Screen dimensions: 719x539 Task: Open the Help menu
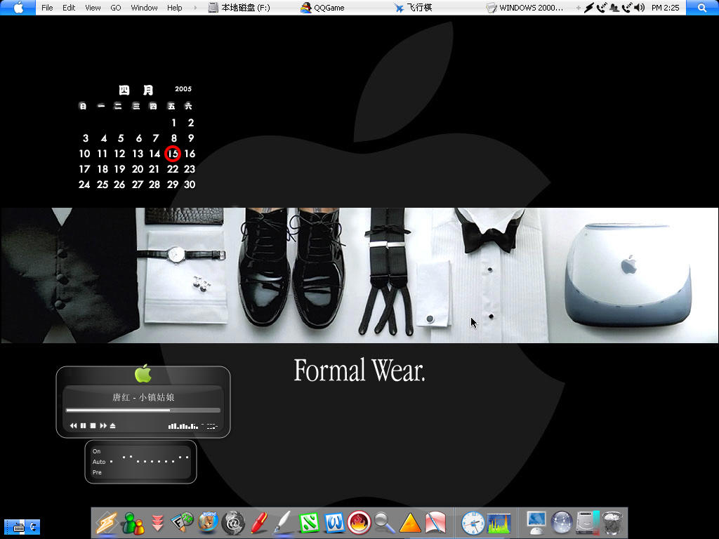point(174,8)
